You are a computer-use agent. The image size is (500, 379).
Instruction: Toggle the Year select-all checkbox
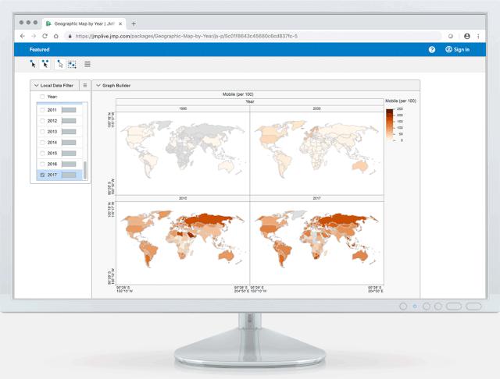click(42, 97)
